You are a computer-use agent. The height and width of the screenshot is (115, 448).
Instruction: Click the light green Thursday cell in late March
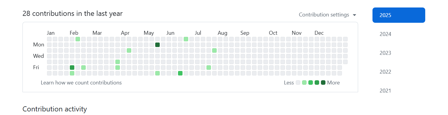[x=117, y=62]
